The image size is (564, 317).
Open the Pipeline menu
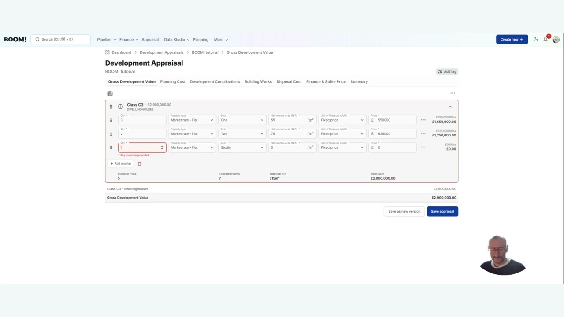107,40
